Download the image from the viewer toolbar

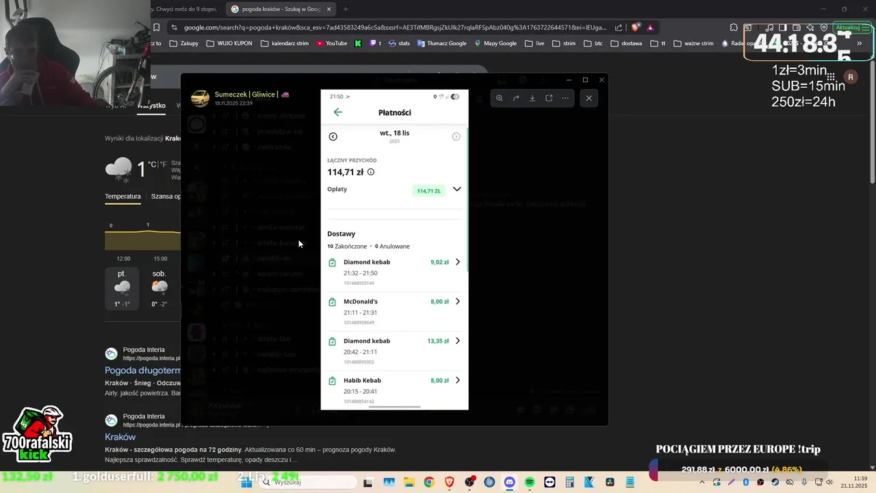[532, 98]
